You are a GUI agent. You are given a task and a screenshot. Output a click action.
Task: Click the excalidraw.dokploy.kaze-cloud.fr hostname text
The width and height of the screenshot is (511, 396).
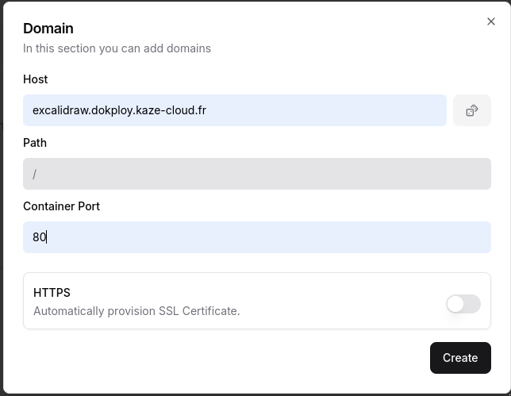[119, 110]
